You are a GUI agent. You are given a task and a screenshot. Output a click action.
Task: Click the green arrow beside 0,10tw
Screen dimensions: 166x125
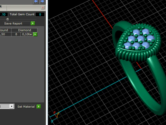(x=35, y=34)
